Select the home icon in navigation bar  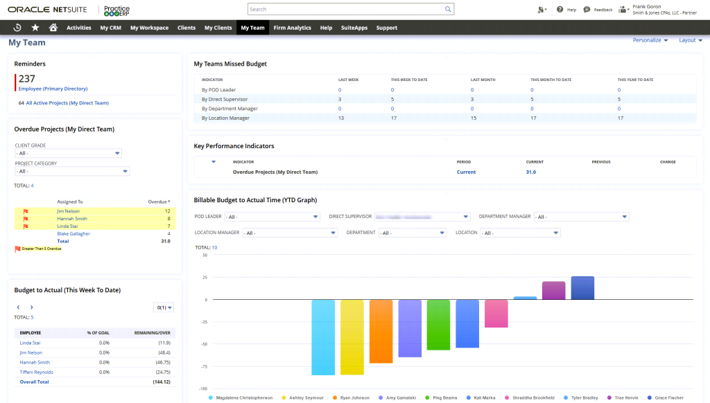(52, 28)
